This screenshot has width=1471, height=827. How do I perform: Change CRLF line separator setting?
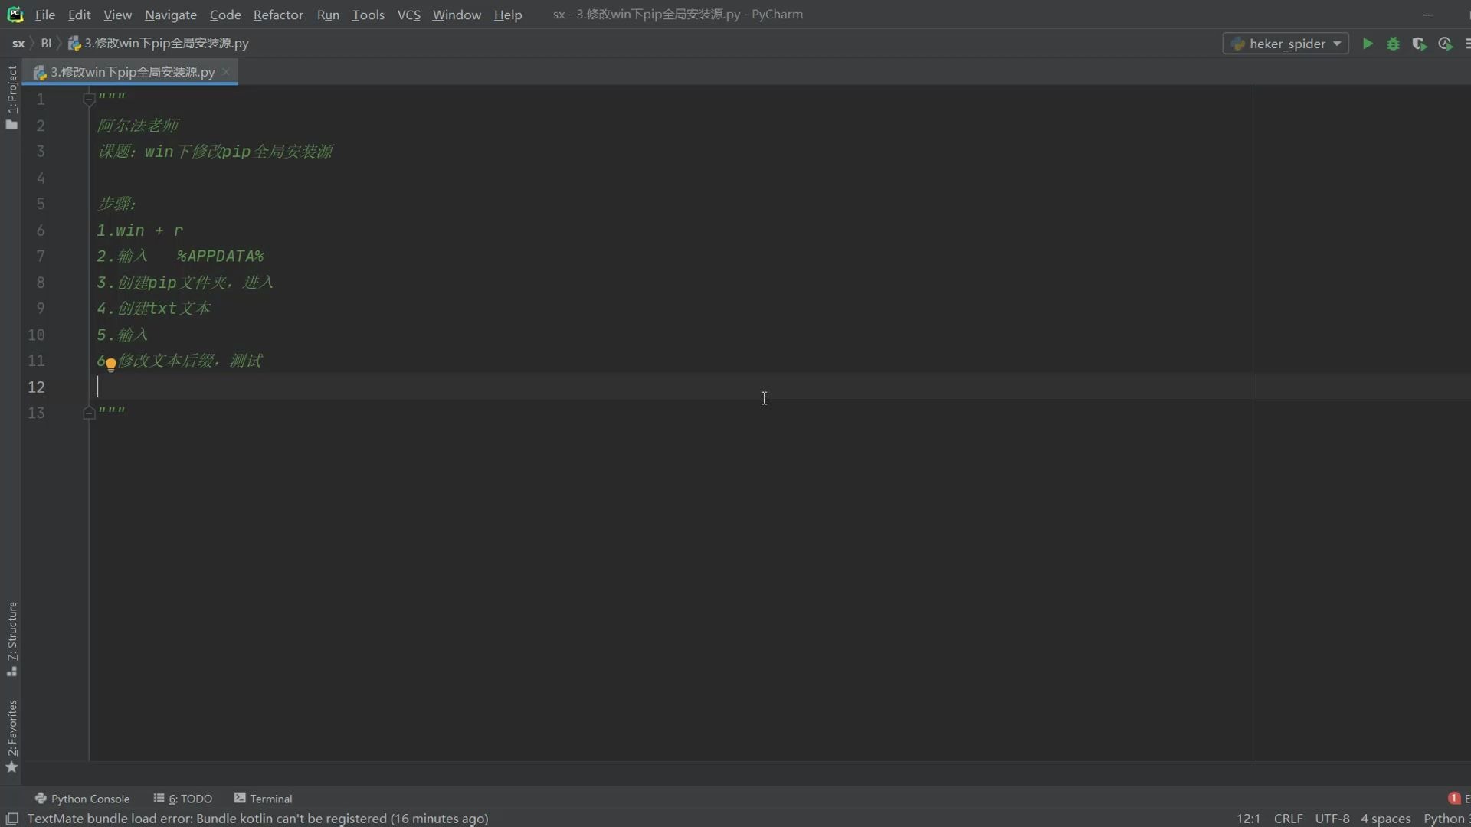[1288, 819]
